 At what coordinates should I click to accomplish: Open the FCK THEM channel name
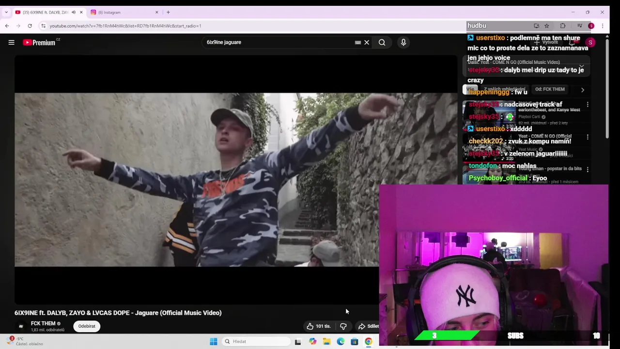pyautogui.click(x=43, y=323)
